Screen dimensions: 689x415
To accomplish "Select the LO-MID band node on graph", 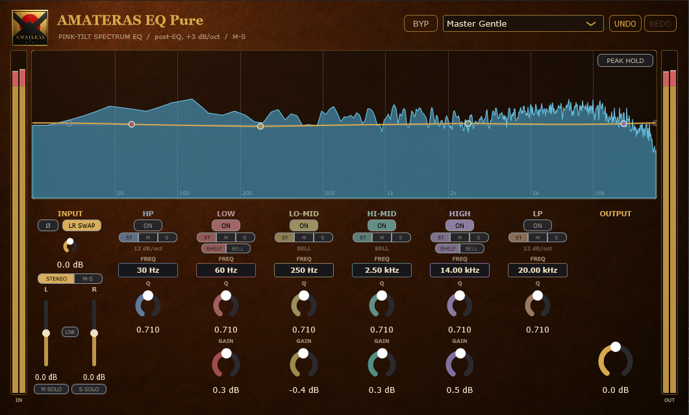I will pos(260,127).
